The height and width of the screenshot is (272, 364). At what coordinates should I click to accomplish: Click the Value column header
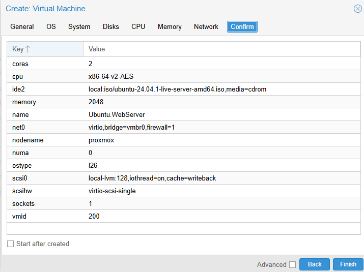[221, 49]
